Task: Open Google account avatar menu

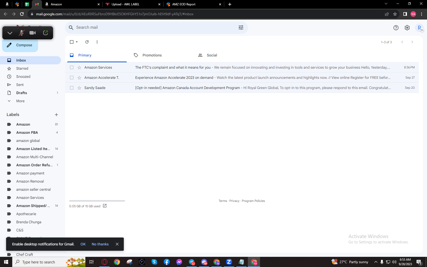Action: pyautogui.click(x=419, y=28)
